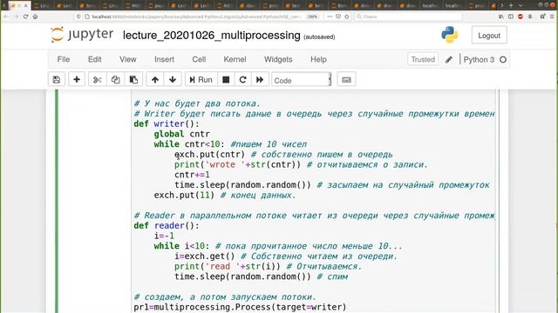This screenshot has height=313, width=558.
Task: Open the View menu
Action: tap(128, 59)
